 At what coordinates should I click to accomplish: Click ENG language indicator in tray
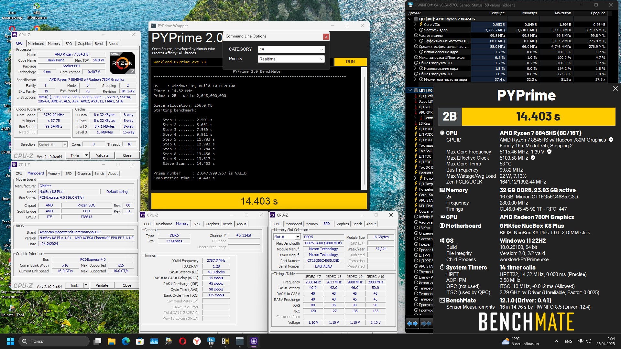pos(568,341)
